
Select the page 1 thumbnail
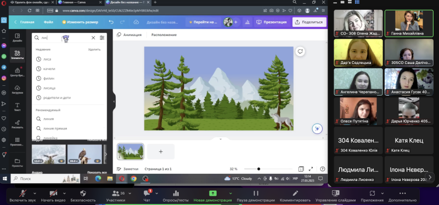point(131,151)
